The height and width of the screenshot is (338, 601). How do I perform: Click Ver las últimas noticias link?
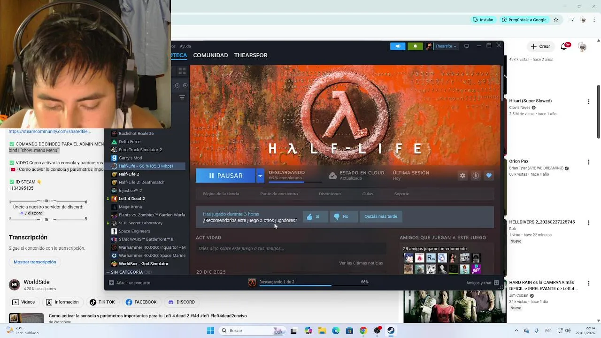361,263
